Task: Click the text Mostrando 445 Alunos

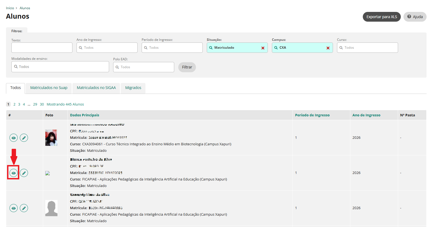Action: pos(65,104)
